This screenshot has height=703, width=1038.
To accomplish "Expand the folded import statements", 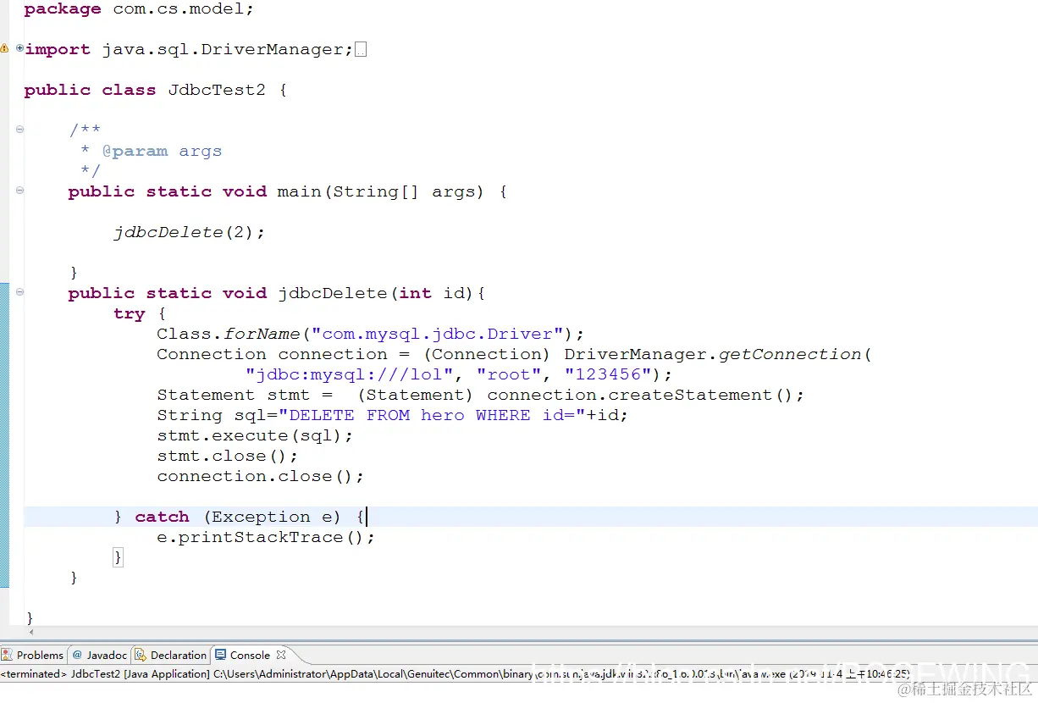I will pos(19,49).
